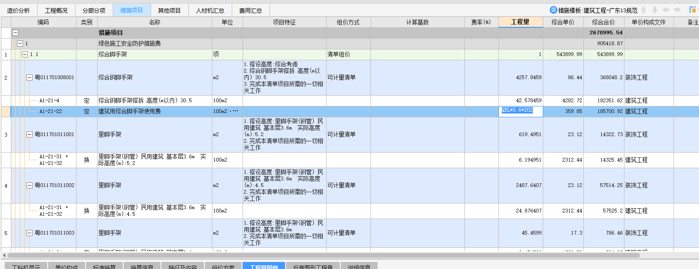The image size is (699, 269).
Task: Switch to the 分部分项 tab
Action: [94, 10]
